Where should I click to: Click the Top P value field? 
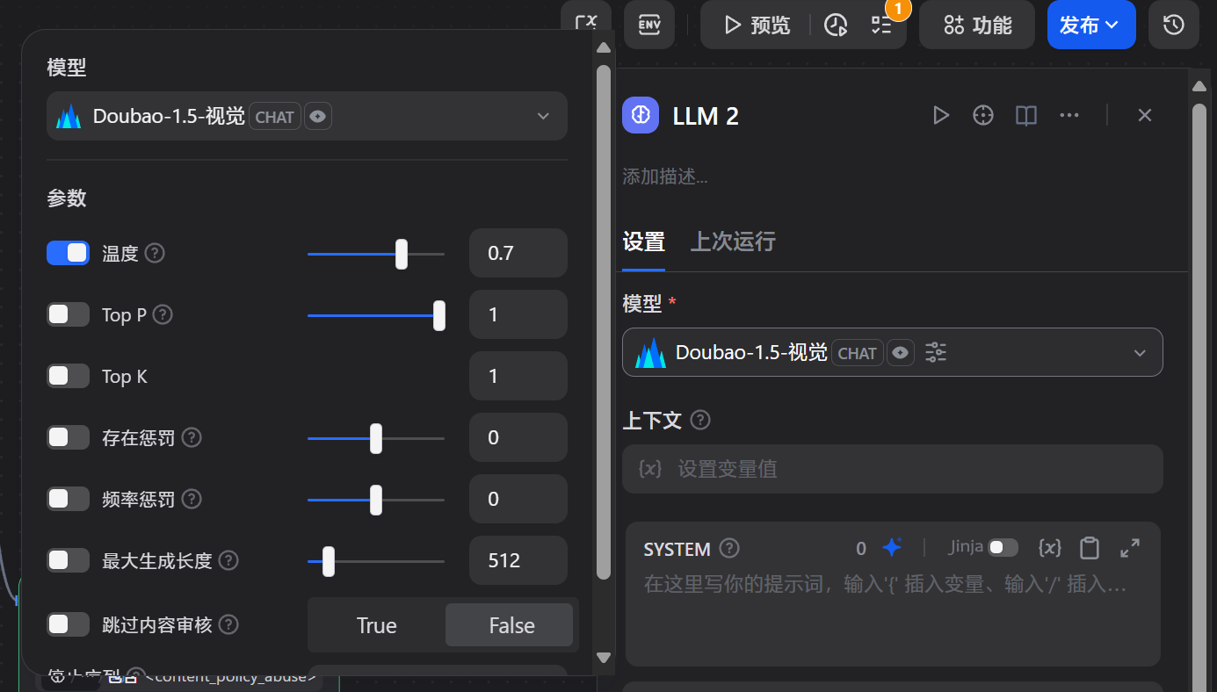518,314
